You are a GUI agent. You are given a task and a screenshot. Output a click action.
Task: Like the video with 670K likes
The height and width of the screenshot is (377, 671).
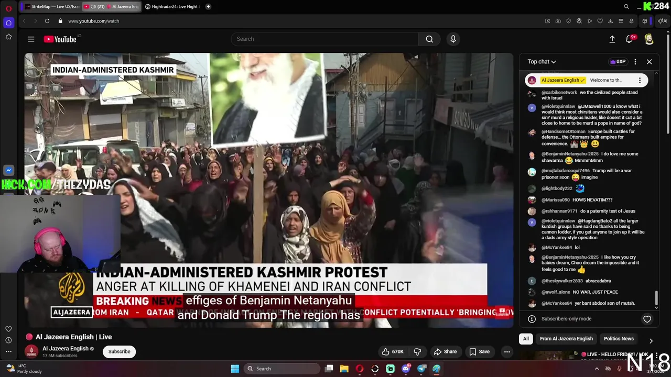coord(393,351)
